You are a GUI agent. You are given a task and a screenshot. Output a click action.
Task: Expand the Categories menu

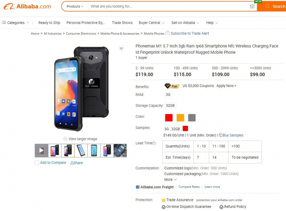(x=16, y=23)
